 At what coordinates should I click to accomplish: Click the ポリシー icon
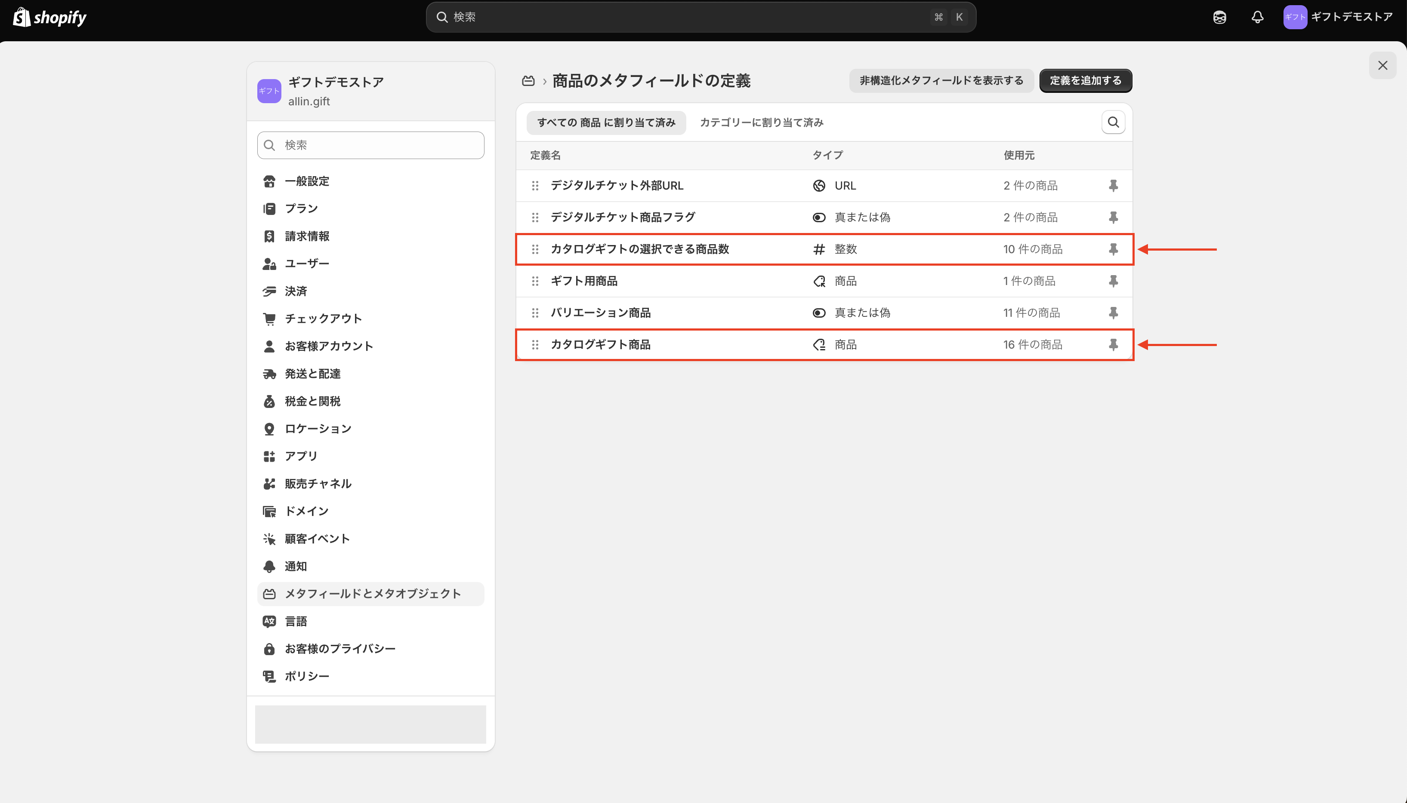[x=269, y=676]
